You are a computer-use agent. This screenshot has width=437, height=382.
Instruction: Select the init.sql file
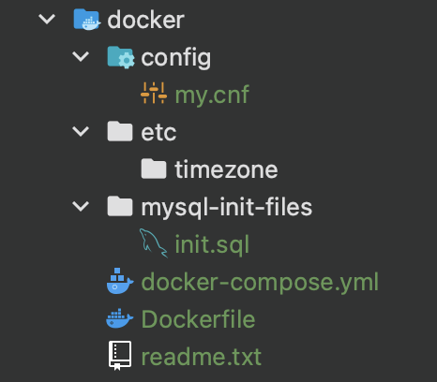point(212,244)
